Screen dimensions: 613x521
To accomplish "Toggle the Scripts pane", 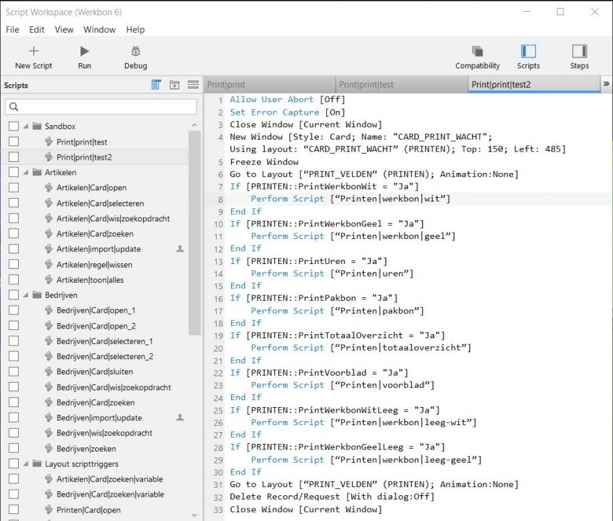I will pos(528,51).
